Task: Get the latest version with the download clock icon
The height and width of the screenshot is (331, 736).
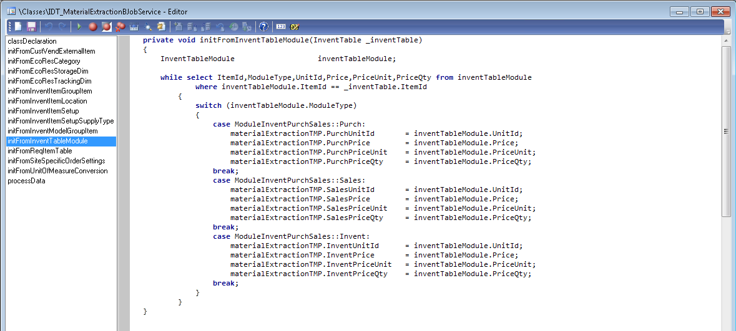Action: tap(247, 27)
